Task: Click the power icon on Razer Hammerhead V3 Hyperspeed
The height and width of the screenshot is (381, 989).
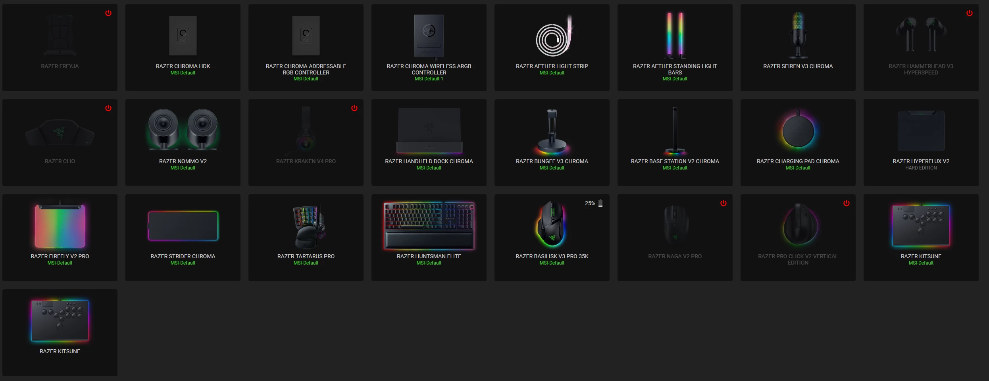Action: pyautogui.click(x=970, y=13)
